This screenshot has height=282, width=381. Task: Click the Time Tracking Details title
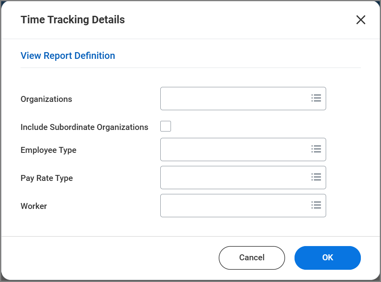click(73, 20)
